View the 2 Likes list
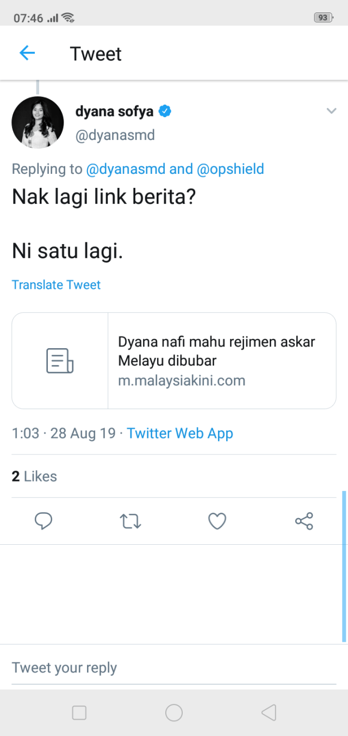348x736 pixels. pos(34,476)
